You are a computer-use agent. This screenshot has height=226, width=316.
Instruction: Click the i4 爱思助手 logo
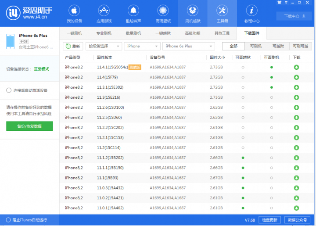coord(29,13)
